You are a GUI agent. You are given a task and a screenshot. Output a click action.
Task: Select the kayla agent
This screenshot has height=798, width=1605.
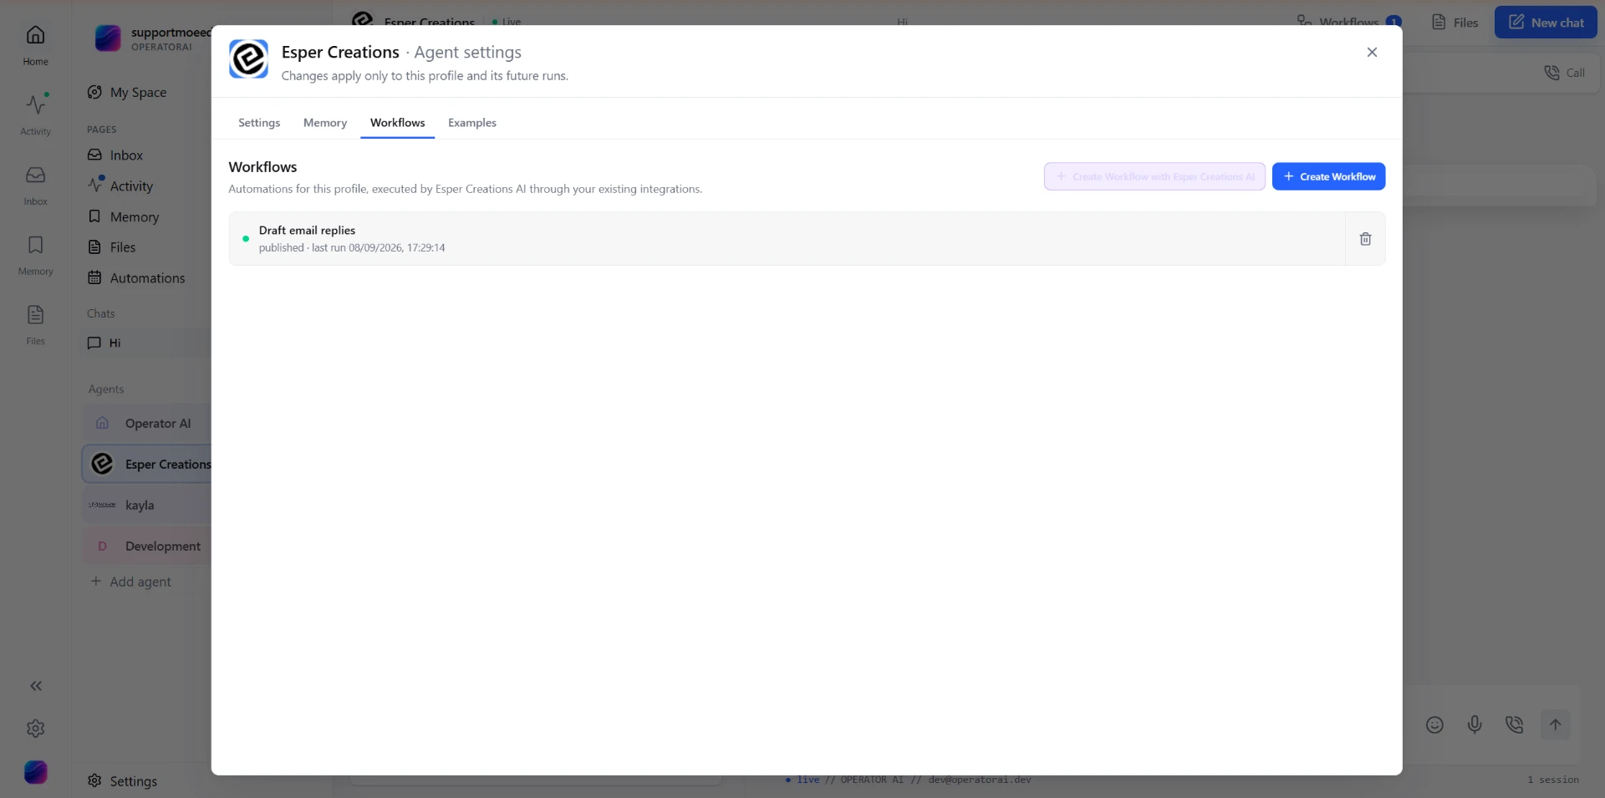pyautogui.click(x=146, y=505)
